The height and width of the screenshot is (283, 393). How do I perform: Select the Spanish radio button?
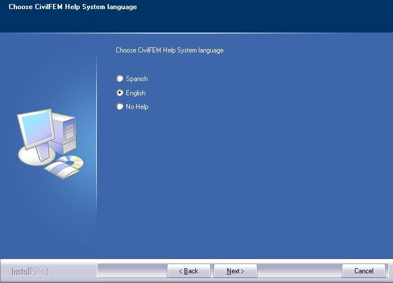(120, 79)
